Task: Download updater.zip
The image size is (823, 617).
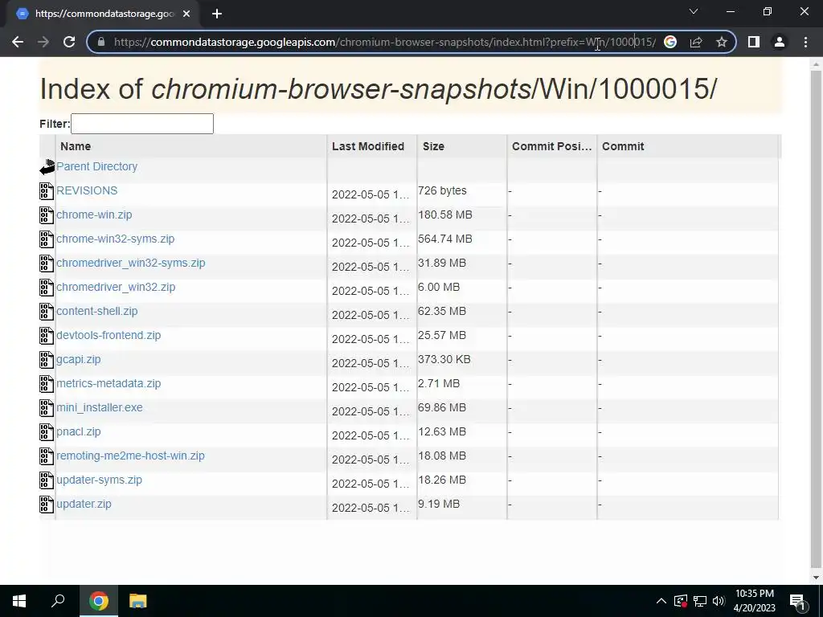Action: (84, 505)
